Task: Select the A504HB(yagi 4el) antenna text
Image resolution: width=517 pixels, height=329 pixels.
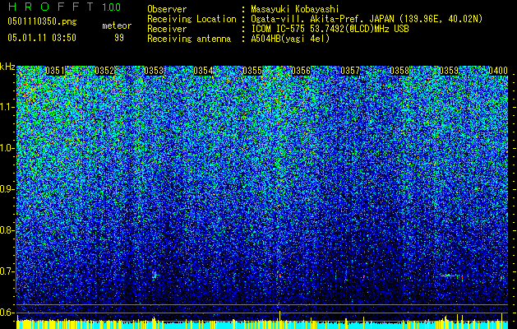Action: point(290,39)
